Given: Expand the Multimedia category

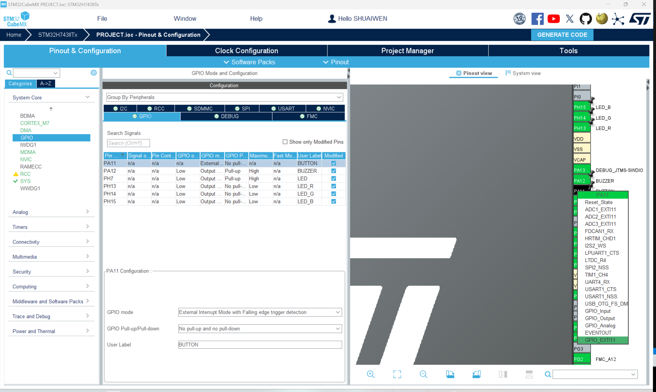Looking at the screenshot, I should pos(87,256).
